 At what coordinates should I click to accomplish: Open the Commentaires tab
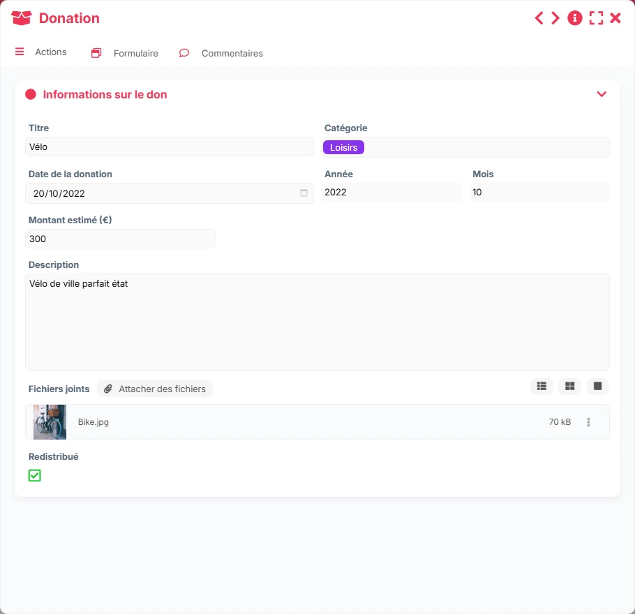click(232, 54)
